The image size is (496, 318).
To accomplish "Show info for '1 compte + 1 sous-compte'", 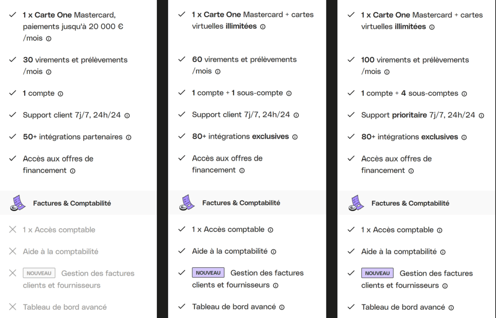I will click(289, 93).
